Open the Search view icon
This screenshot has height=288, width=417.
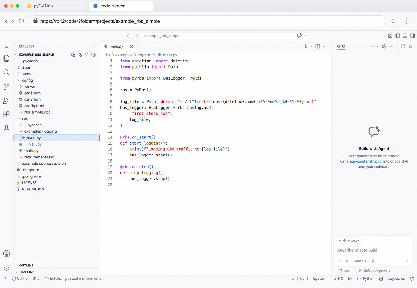pyautogui.click(x=6, y=72)
